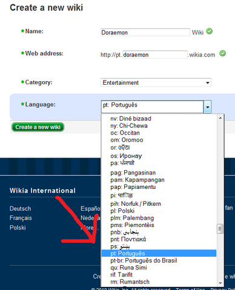Image resolution: width=235 pixels, height=290 pixels.
Task: Select ny: Chi-Chewa from the language list
Action: coord(129,126)
